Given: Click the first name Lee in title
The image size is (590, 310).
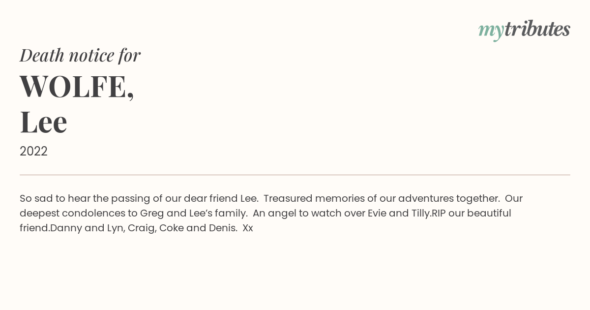Looking at the screenshot, I should pos(43,122).
